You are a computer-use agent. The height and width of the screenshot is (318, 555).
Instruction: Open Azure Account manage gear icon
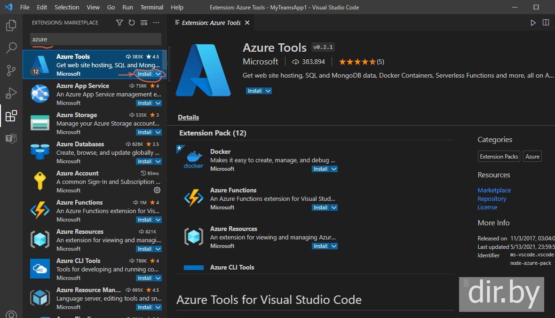157,190
